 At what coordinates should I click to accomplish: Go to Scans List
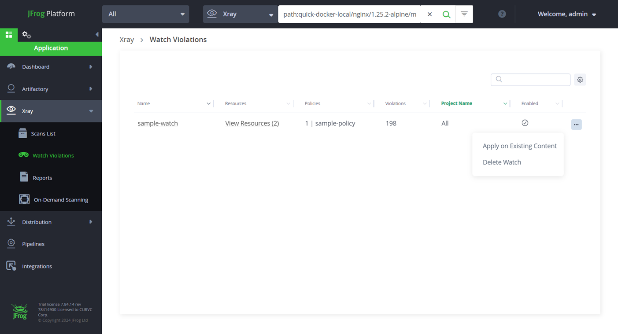click(43, 133)
